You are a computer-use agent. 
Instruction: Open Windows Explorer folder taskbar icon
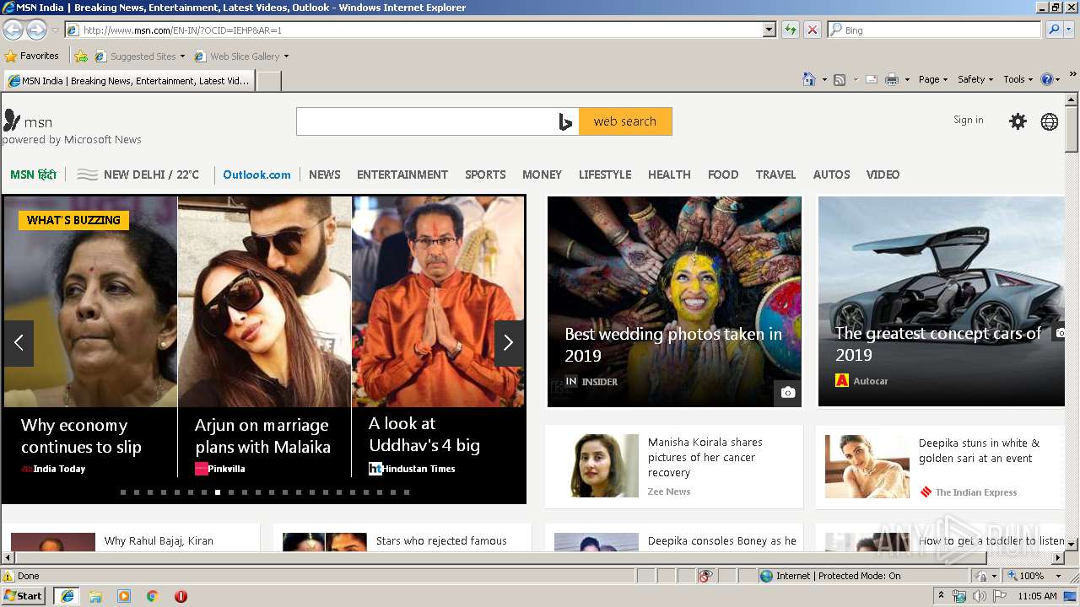coord(95,596)
